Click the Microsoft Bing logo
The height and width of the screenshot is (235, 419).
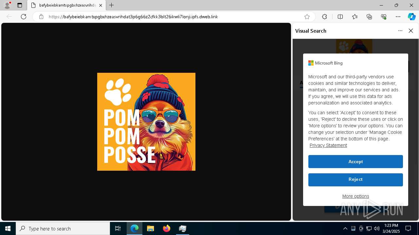pyautogui.click(x=325, y=63)
